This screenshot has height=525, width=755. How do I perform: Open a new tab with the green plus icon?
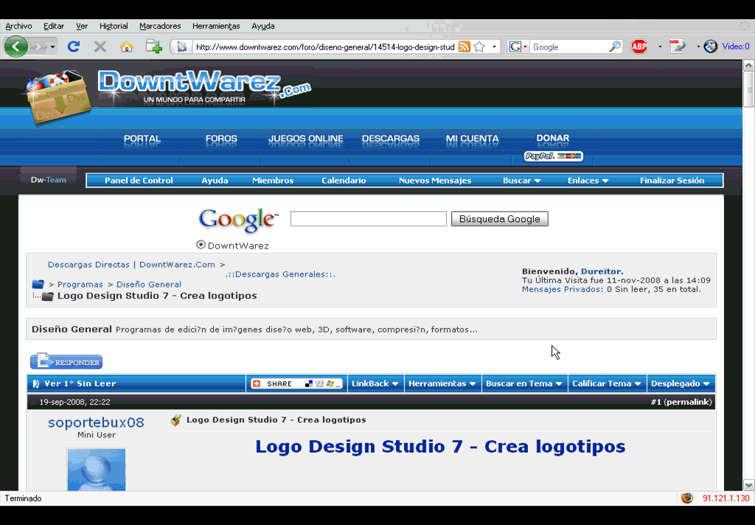[x=154, y=46]
